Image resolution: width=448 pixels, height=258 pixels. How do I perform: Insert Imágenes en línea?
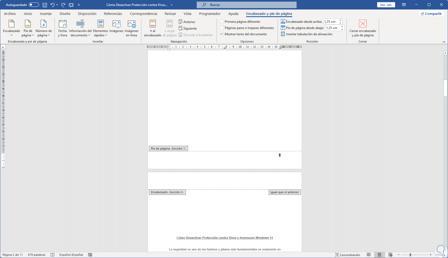click(x=131, y=28)
